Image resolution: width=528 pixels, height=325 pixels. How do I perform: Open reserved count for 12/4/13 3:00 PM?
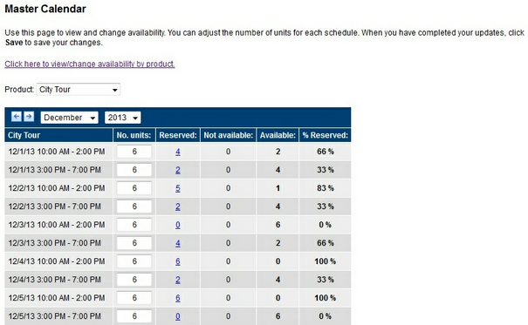click(x=177, y=280)
